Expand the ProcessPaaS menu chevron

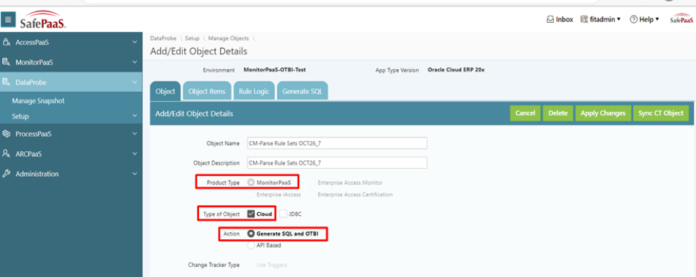135,134
